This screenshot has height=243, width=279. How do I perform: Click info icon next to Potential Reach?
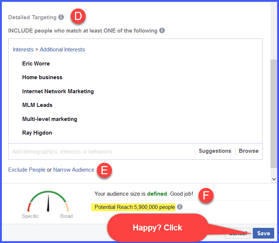[180, 207]
